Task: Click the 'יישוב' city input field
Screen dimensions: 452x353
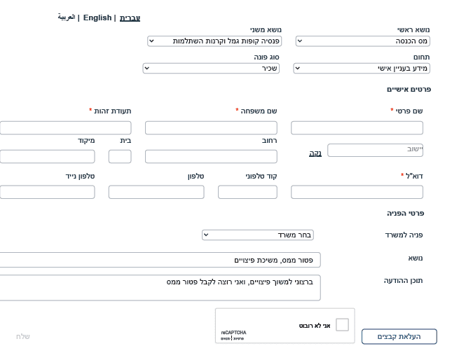Action: click(375, 150)
